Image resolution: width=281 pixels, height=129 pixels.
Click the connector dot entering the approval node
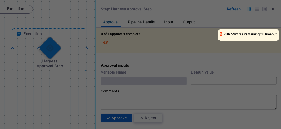38,48
